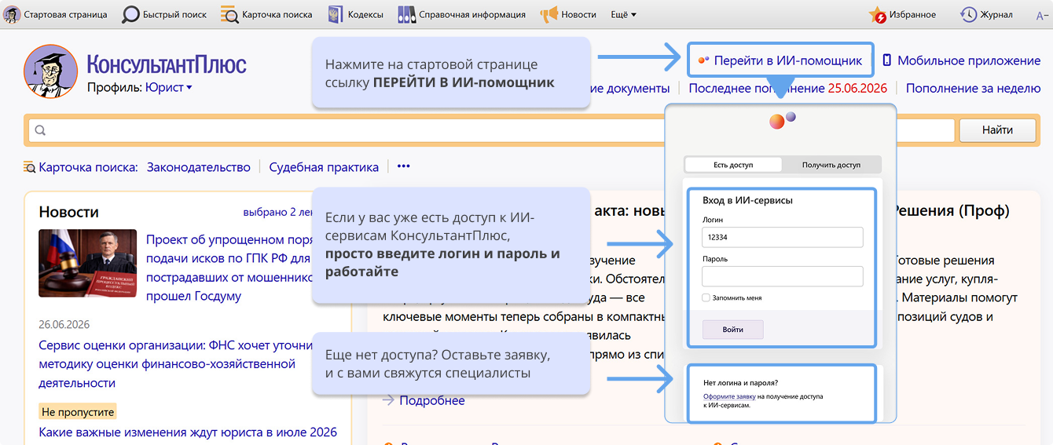Viewport: 1053px width, 445px height.
Task: Click into the main search field
Action: tap(491, 130)
